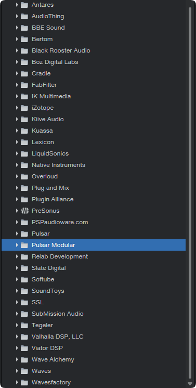Click the folder icon beside SSL
196x388 pixels.
coord(24,302)
